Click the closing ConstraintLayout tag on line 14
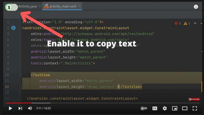Screen dimensions: 204x115 click(x=82, y=98)
